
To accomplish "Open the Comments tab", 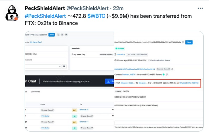I will pyautogui.click(x=35, y=92).
